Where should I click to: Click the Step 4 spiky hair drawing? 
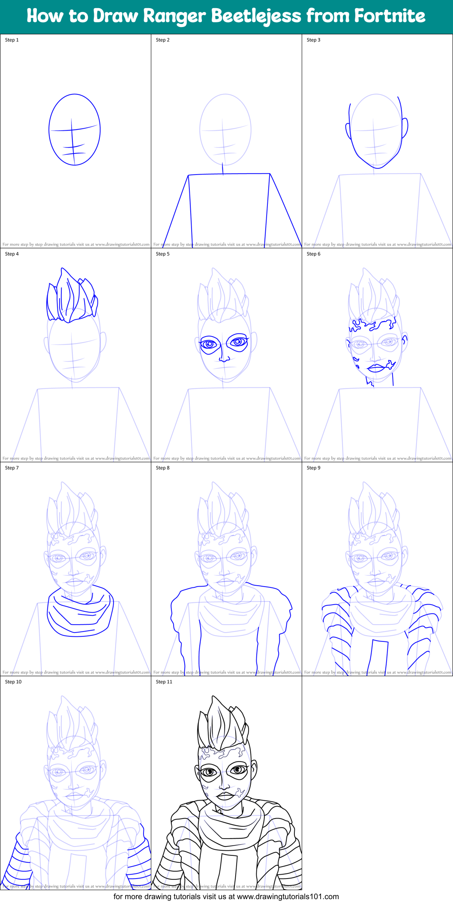(72, 295)
